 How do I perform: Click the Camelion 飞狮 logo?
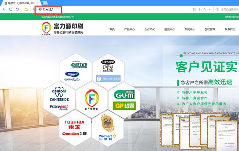point(74,134)
